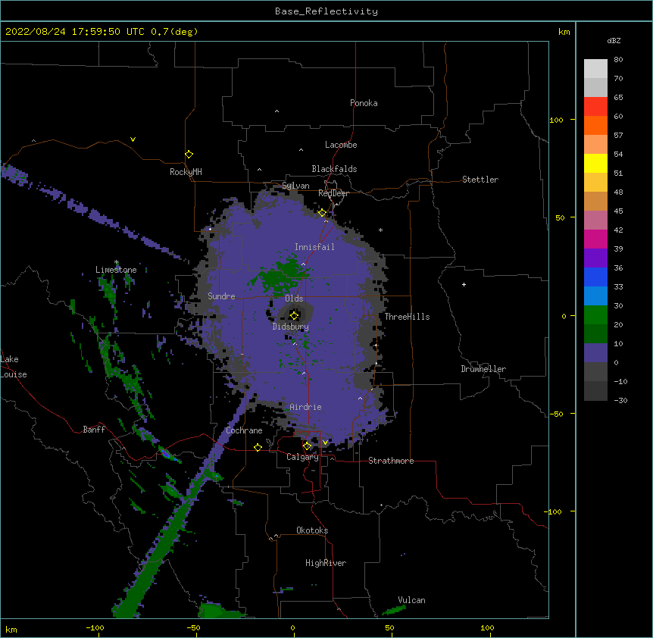This screenshot has height=638, width=653.
Task: Click the Blackfalds city label
Action: click(334, 169)
